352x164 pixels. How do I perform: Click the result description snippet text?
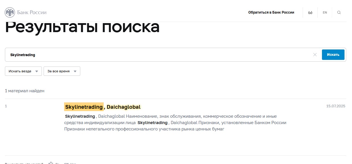click(x=175, y=123)
